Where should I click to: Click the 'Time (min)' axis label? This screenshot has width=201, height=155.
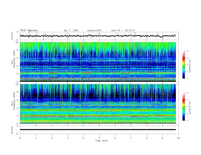point(102,141)
